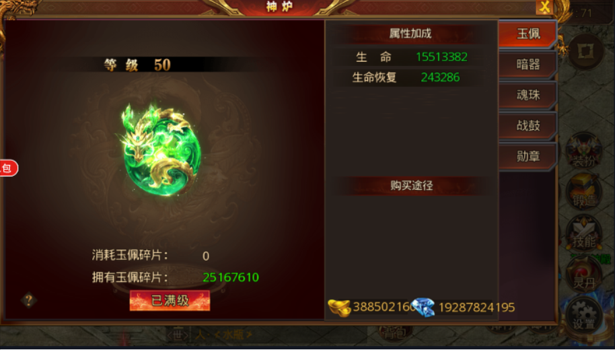The width and height of the screenshot is (615, 350).
Task: Open the 战鼓 tab
Action: (527, 126)
